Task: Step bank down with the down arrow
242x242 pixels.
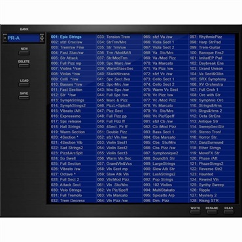Action: [x=42, y=40]
